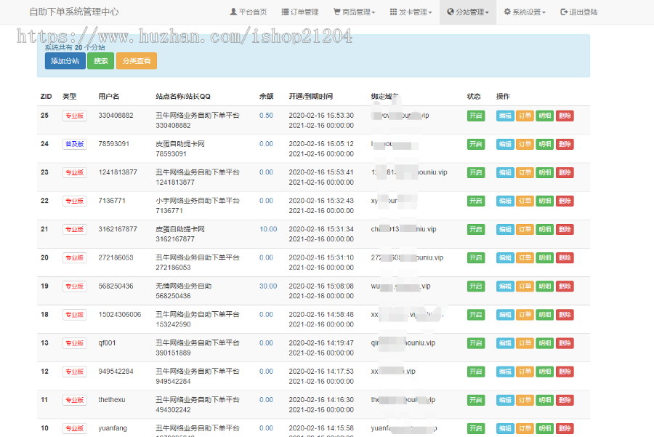Click the list icon on 订单管理
Screen dimensions: 654x437
tap(284, 12)
